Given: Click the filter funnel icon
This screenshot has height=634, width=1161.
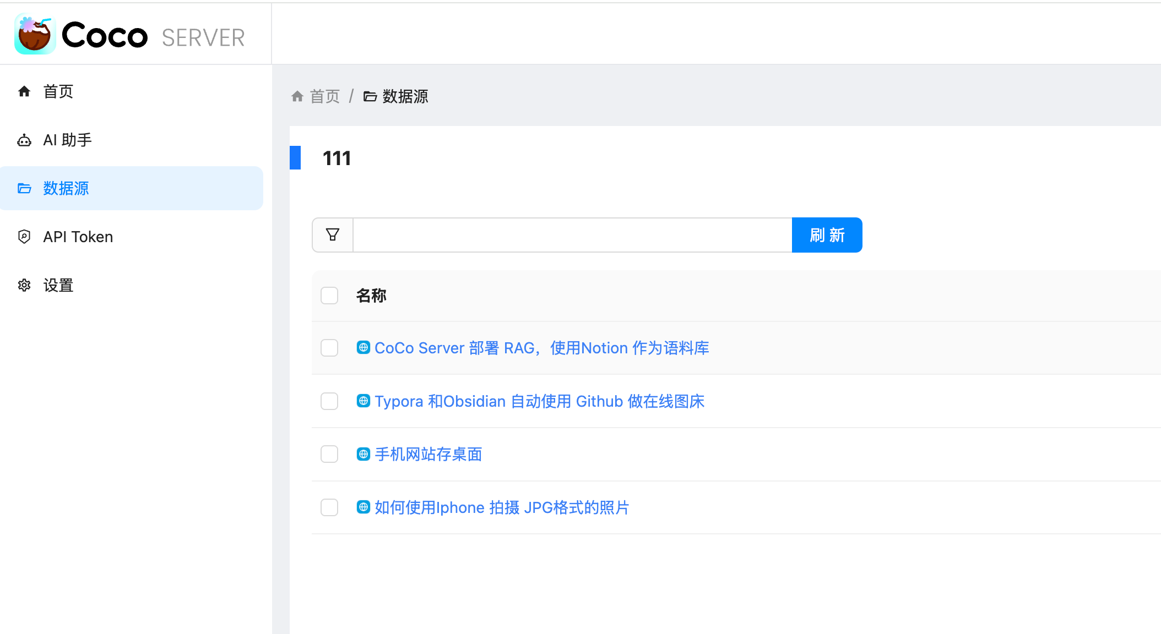Looking at the screenshot, I should tap(332, 234).
